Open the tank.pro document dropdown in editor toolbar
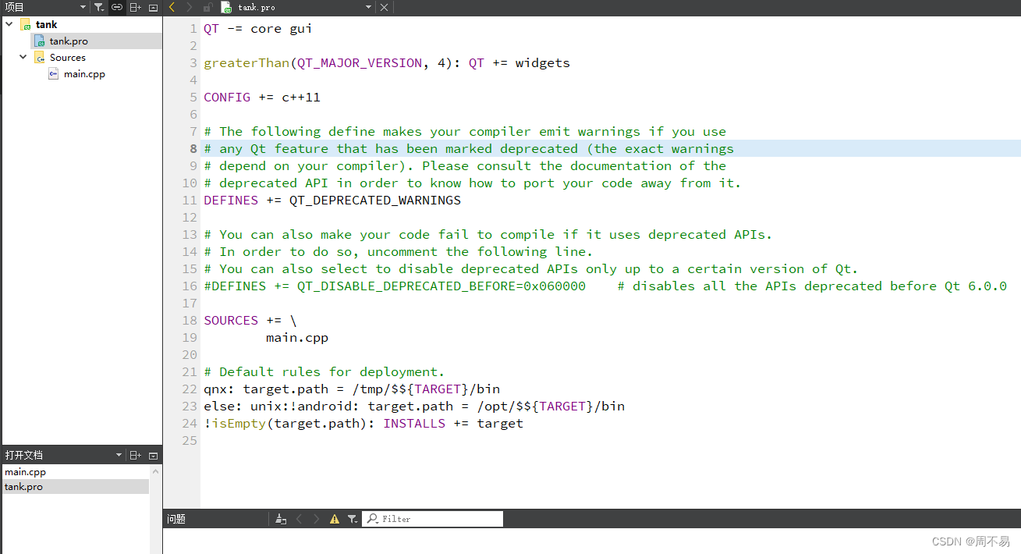The image size is (1021, 554). pyautogui.click(x=369, y=7)
